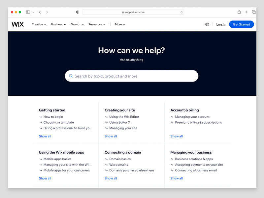Expand the Resources menu
The height and width of the screenshot is (198, 264).
[97, 24]
